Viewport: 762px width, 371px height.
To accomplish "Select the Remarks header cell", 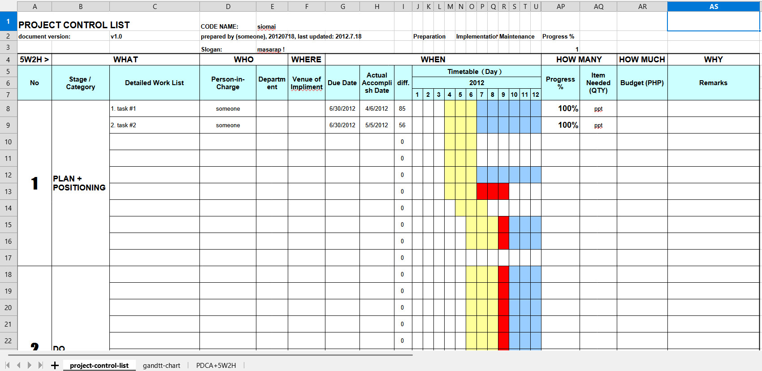I will [713, 83].
